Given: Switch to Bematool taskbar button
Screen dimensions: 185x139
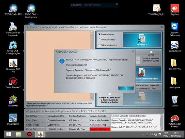Looking at the screenshot, I should 40,134.
